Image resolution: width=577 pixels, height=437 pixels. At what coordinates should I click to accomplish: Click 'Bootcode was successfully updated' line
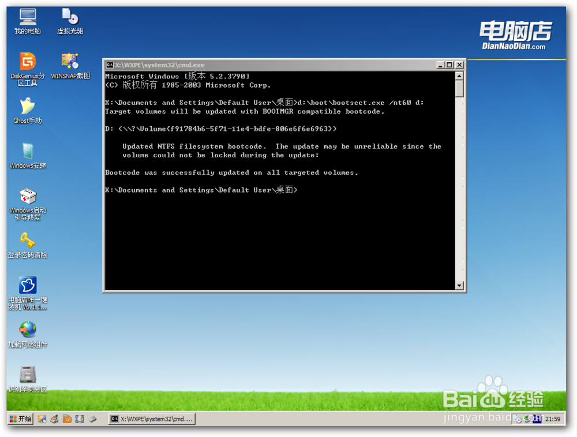click(x=231, y=173)
